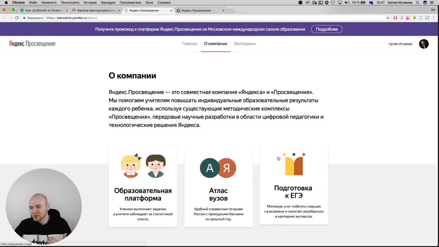
Task: Click the green download arrow extension
Action: coord(414,18)
